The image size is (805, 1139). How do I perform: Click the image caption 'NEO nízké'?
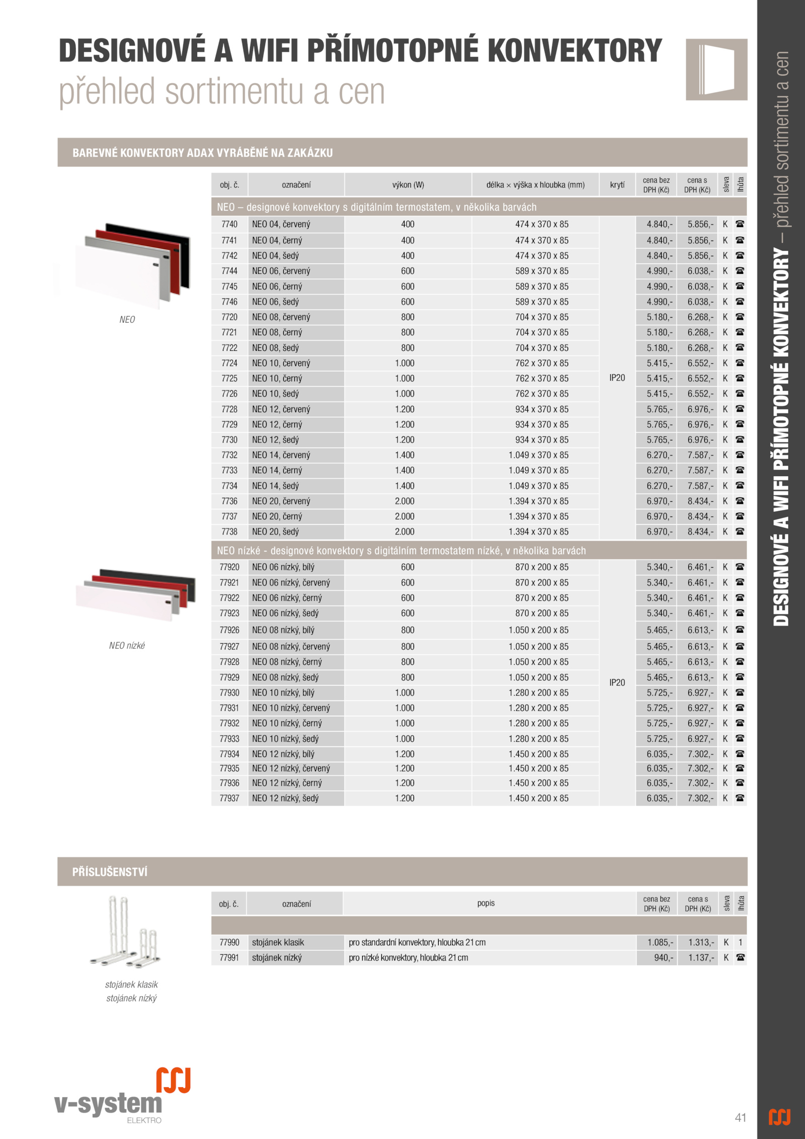[x=127, y=646]
